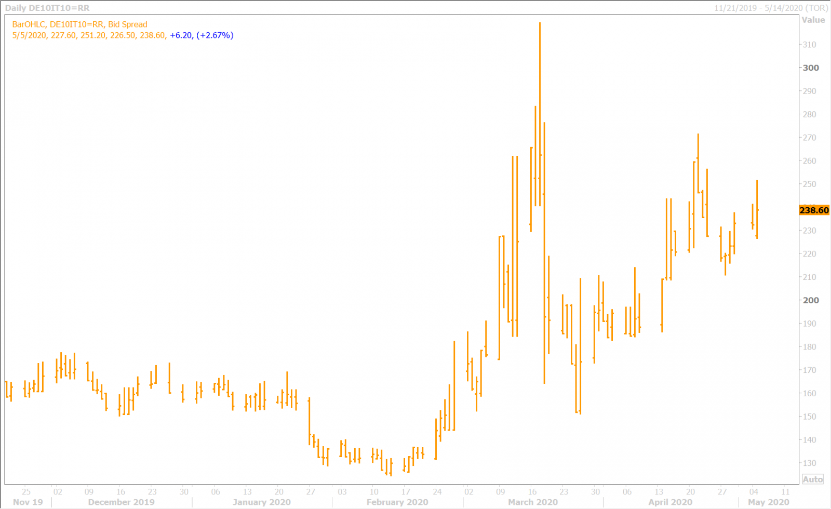Click the 'December 2019' month label
Image resolution: width=831 pixels, height=509 pixels.
[x=122, y=502]
